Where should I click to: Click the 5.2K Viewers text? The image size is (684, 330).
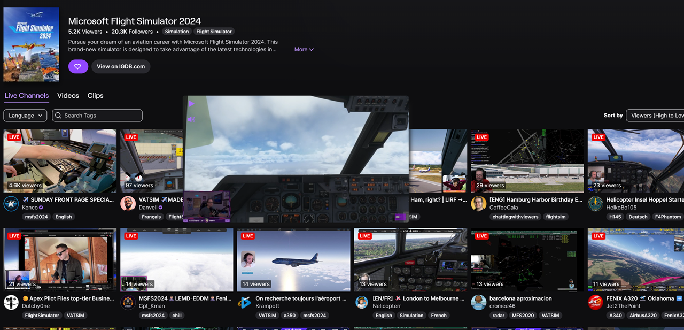[85, 32]
